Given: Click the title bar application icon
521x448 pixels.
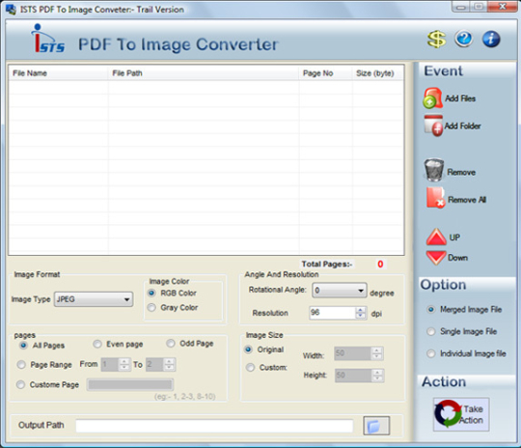Looking at the screenshot, I should tap(11, 9).
